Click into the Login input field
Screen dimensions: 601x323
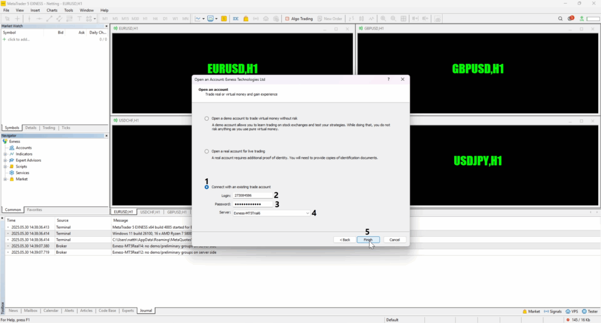(x=253, y=195)
